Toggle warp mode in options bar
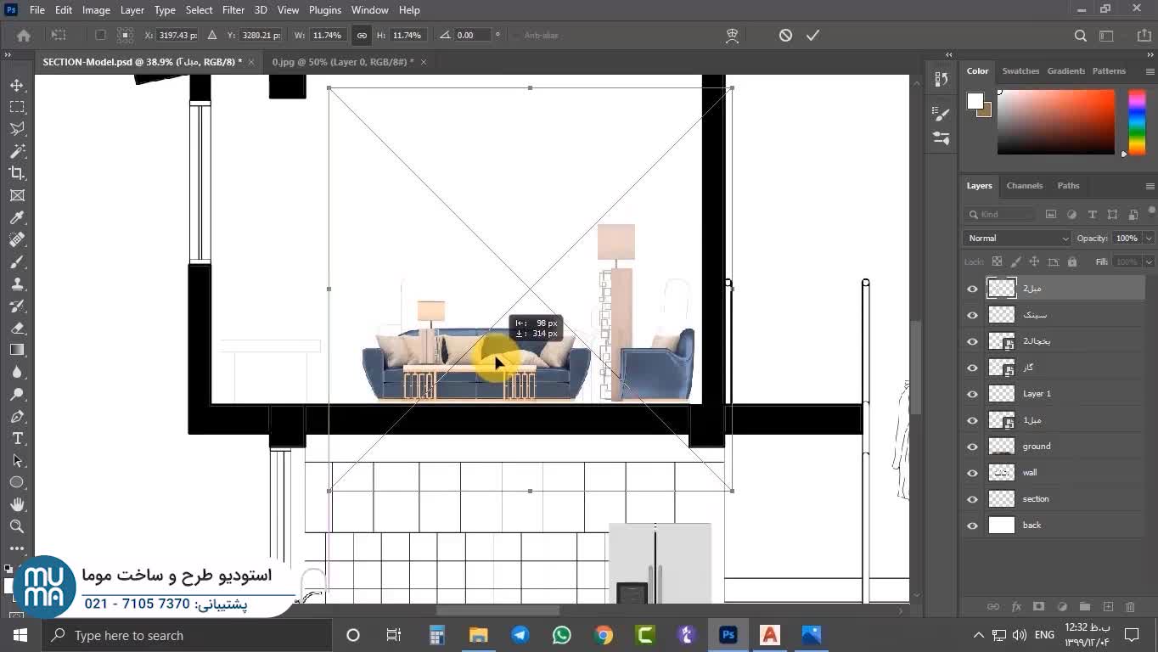Image resolution: width=1158 pixels, height=652 pixels. pyautogui.click(x=732, y=36)
